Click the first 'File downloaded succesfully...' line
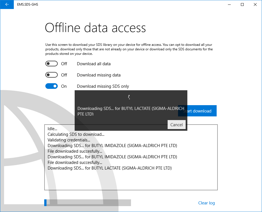Image resolution: width=262 pixels, height=212 pixels. pos(75,151)
